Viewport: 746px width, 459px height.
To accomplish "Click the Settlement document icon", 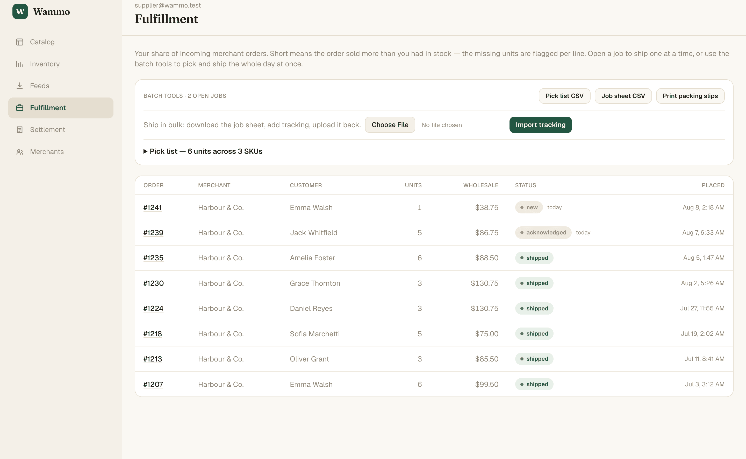I will pos(20,130).
